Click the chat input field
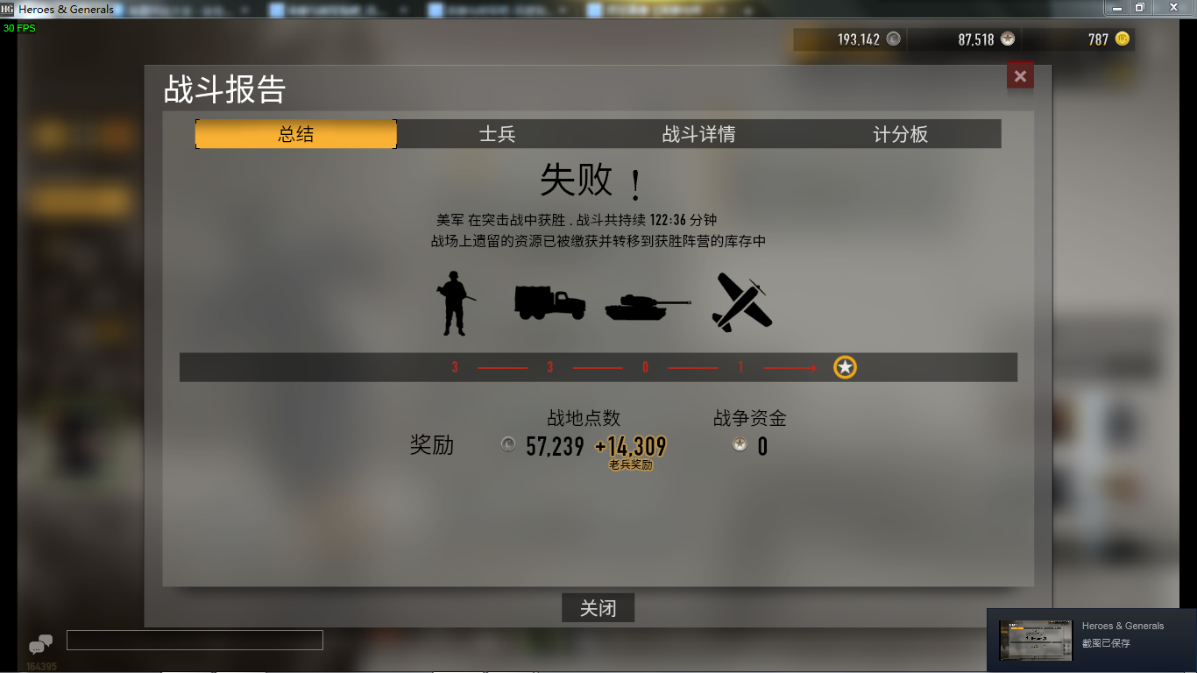 195,641
